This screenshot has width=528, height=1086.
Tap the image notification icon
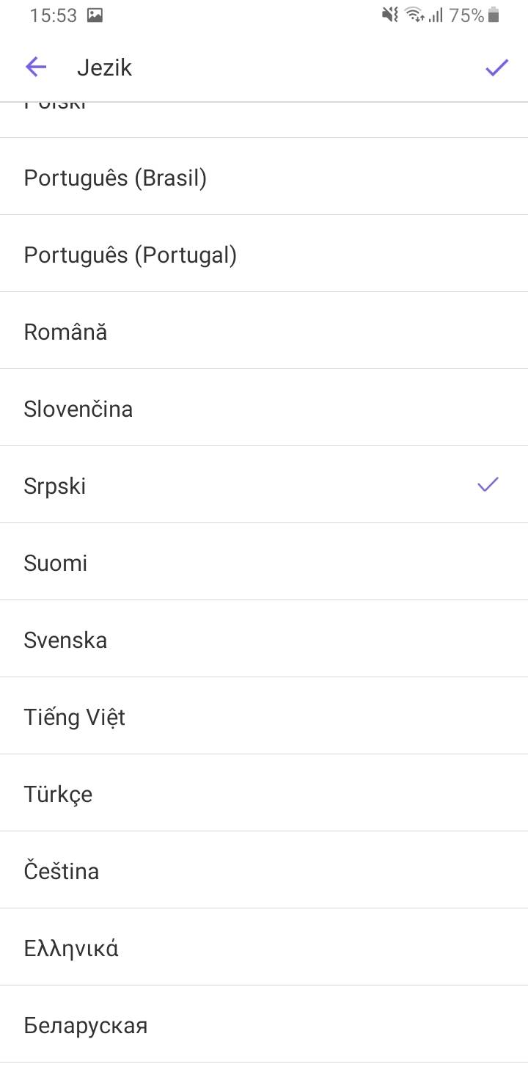tap(95, 15)
